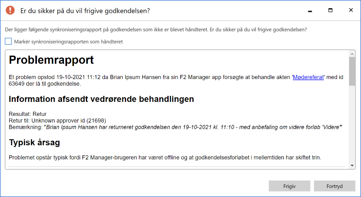Open the 'Mødereferat' hyperlink
The width and height of the screenshot is (361, 197).
pos(308,77)
